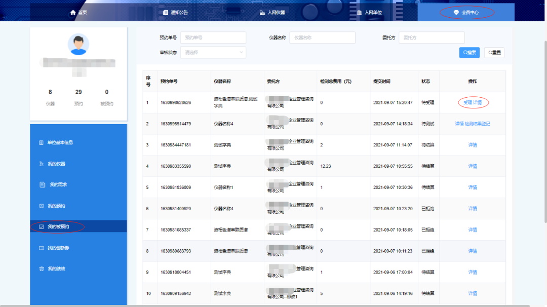Image resolution: width=547 pixels, height=307 pixels.
Task: Click the home icon in top navigation
Action: tap(73, 13)
